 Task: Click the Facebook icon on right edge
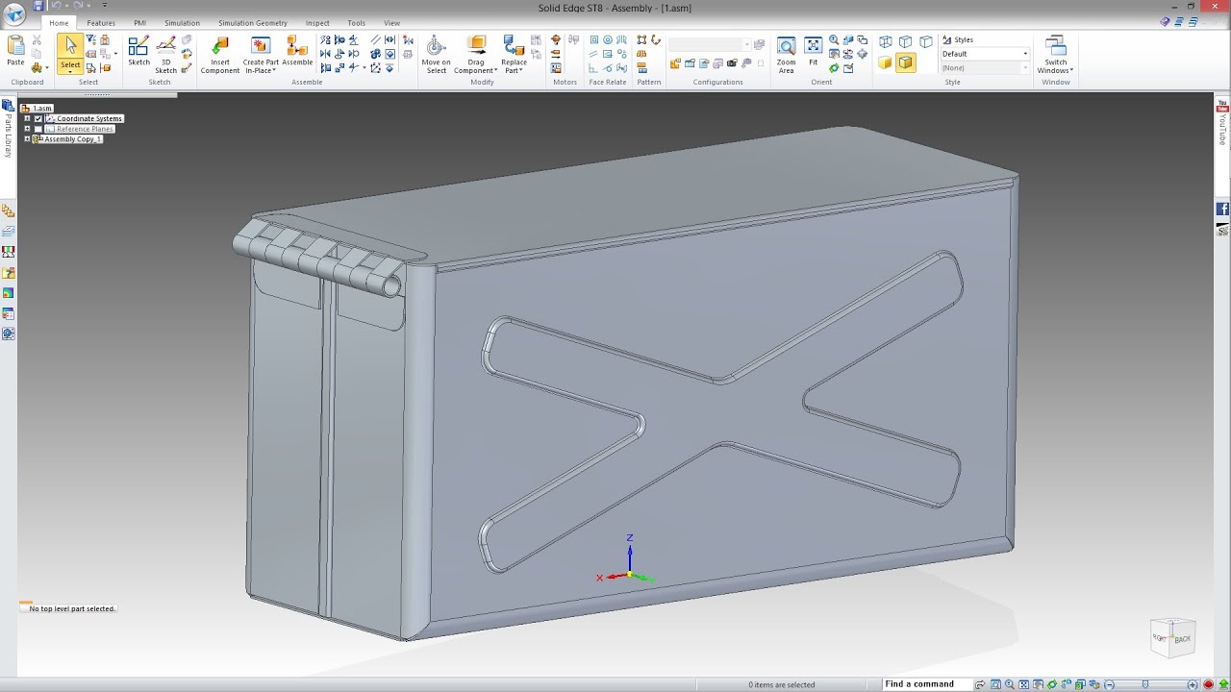point(1222,209)
